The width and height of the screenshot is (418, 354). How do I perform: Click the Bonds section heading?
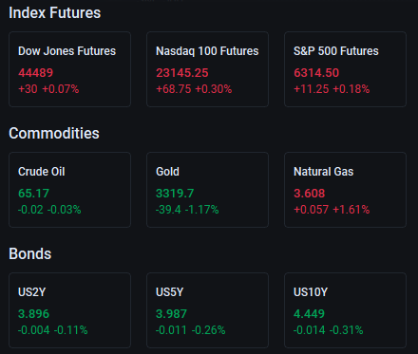30,253
